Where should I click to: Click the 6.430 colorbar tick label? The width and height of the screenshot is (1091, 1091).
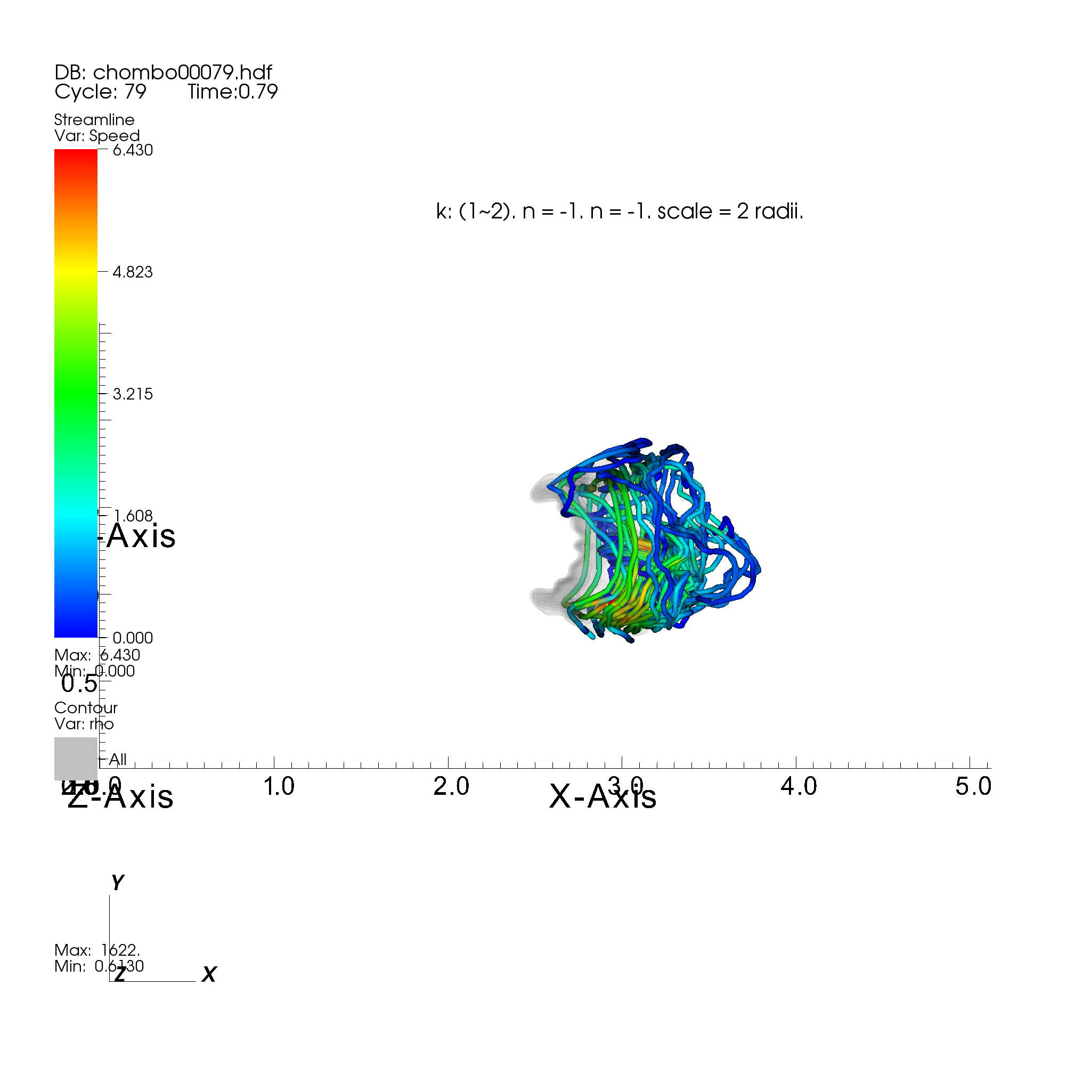coord(133,150)
